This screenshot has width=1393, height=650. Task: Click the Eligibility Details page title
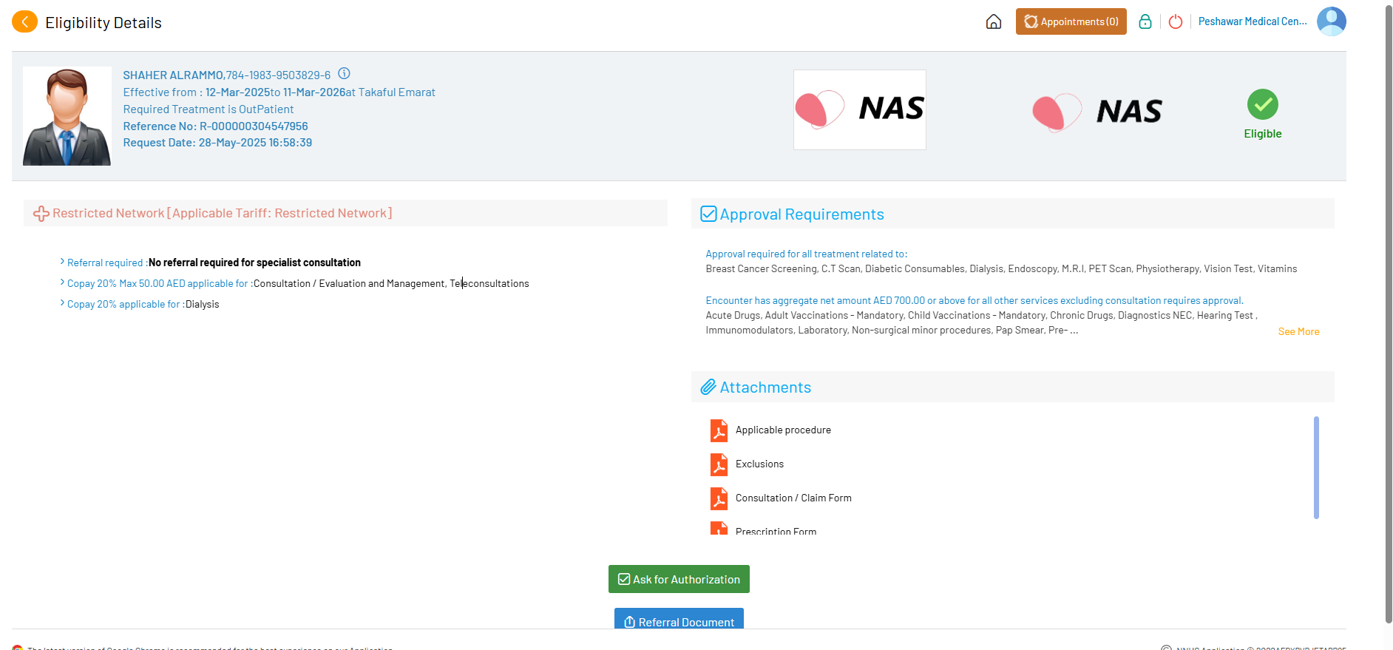click(104, 23)
